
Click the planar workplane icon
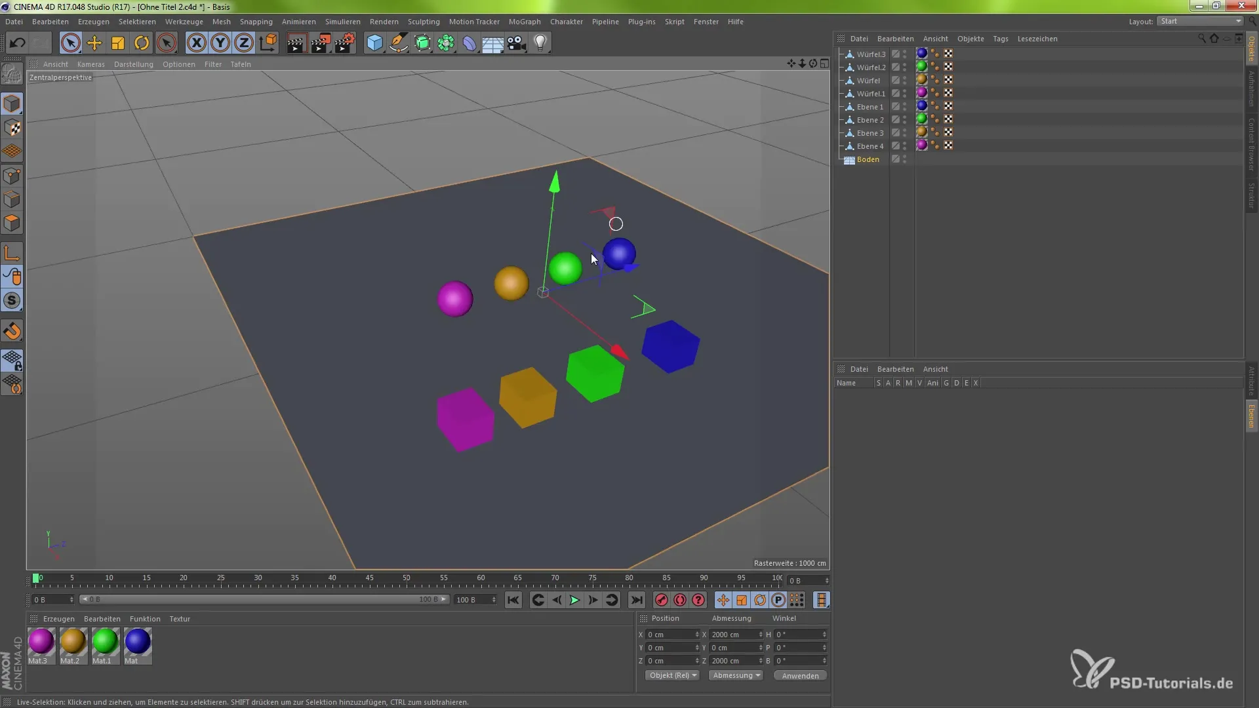click(12, 384)
